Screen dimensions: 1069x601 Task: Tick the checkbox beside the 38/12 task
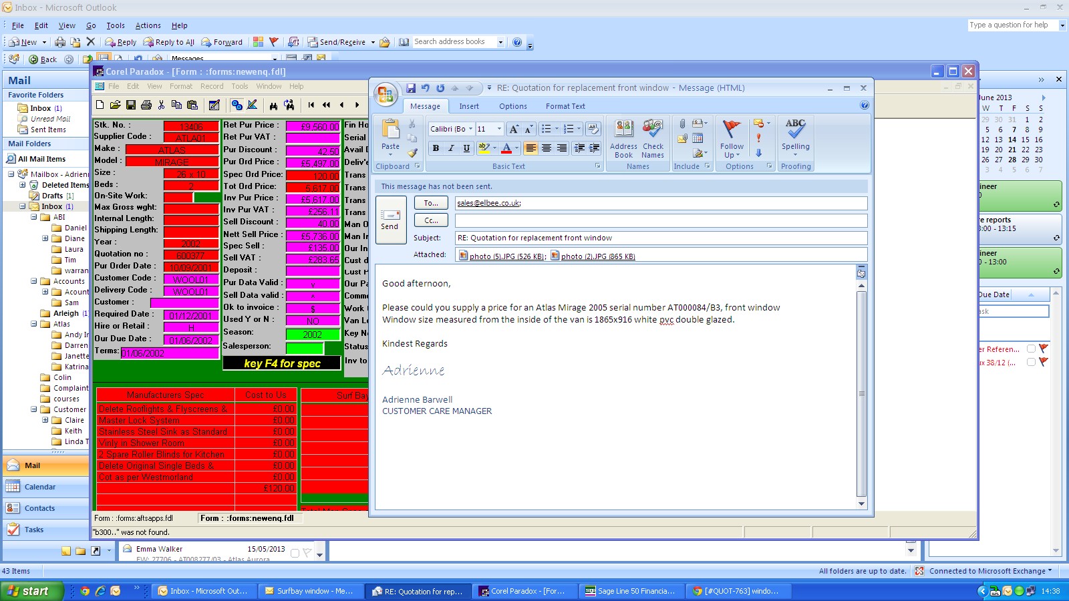coord(1031,363)
